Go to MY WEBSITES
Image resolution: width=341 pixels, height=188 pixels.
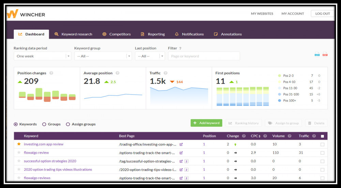coord(262,14)
